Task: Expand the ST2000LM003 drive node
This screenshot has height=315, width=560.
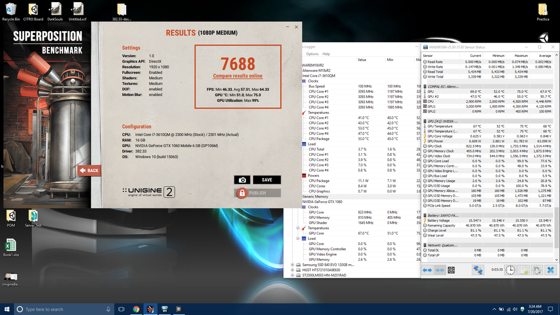Action: click(x=293, y=275)
